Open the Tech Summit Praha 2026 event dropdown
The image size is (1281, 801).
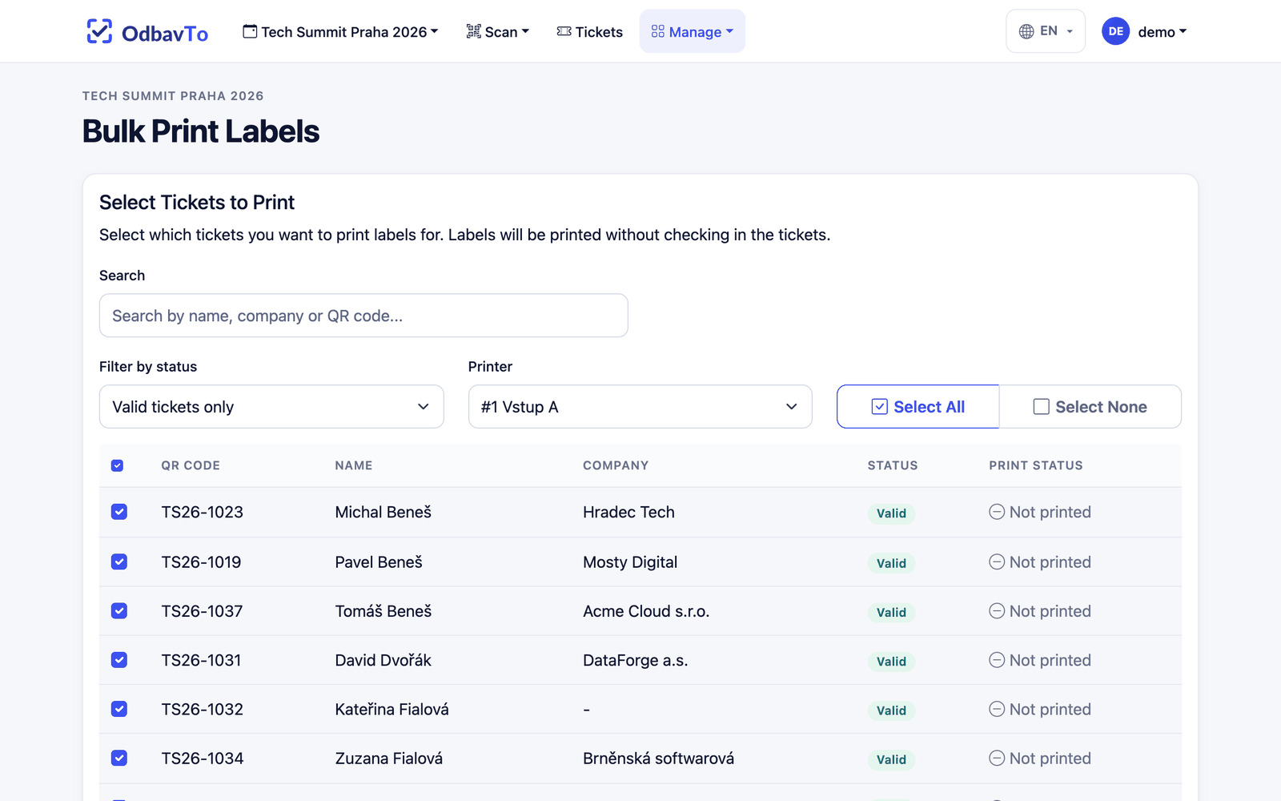(340, 31)
